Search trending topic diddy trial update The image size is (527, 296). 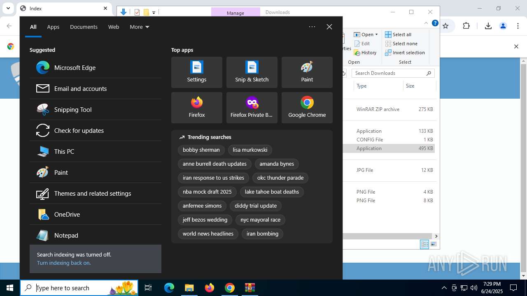[256, 206]
